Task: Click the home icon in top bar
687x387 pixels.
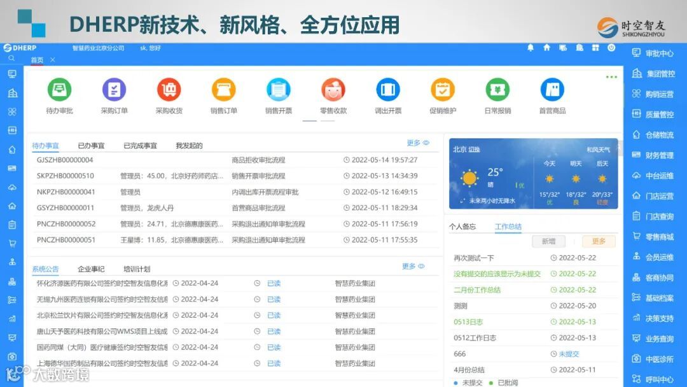Action: [546, 48]
